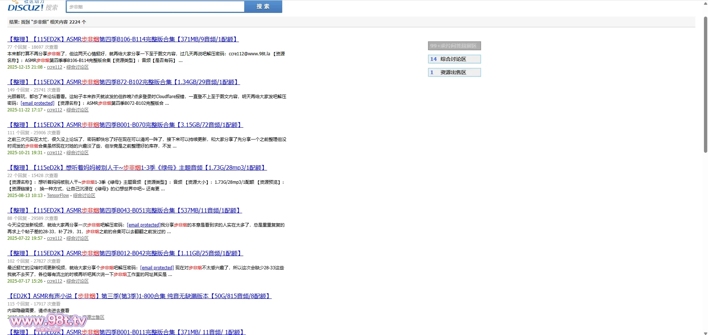
Task: Open the B72-B102 完整版合集 result
Action: tap(124, 82)
